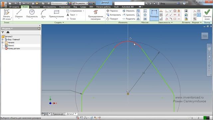Click the Undo arrow in quick access toolbar
This screenshot has width=213, height=120.
click(24, 3)
